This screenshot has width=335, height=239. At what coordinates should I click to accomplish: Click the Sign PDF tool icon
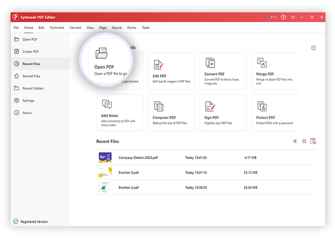pos(210,106)
